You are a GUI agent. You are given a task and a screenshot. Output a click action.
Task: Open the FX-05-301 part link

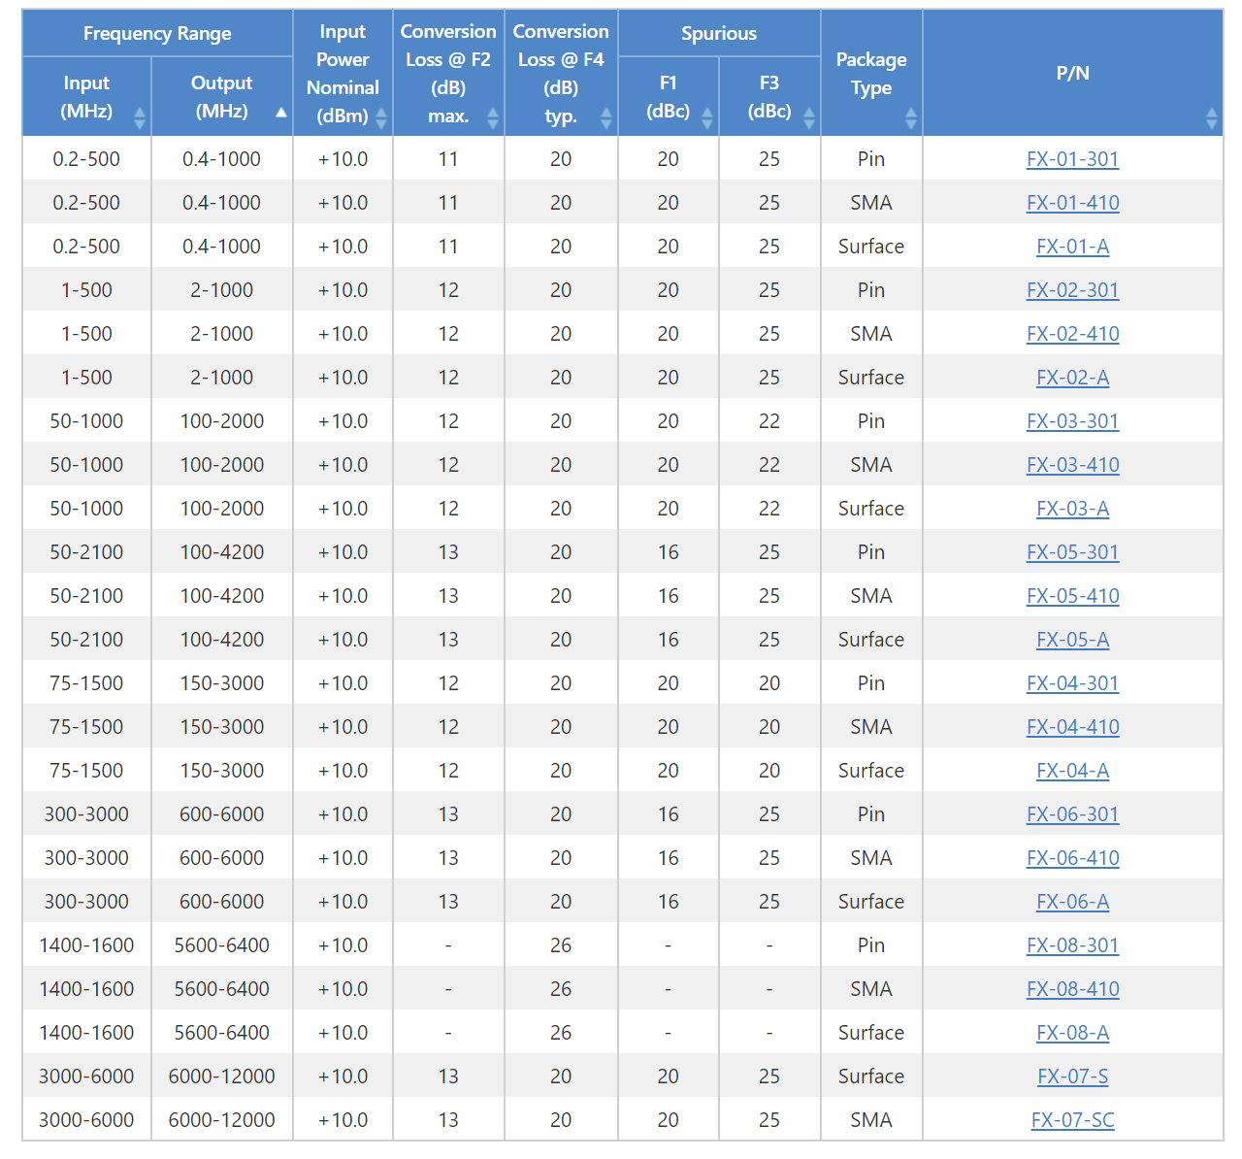tap(1072, 552)
